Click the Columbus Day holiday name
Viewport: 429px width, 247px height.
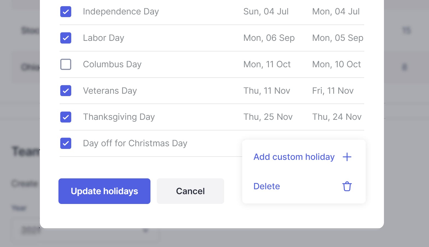(x=112, y=64)
